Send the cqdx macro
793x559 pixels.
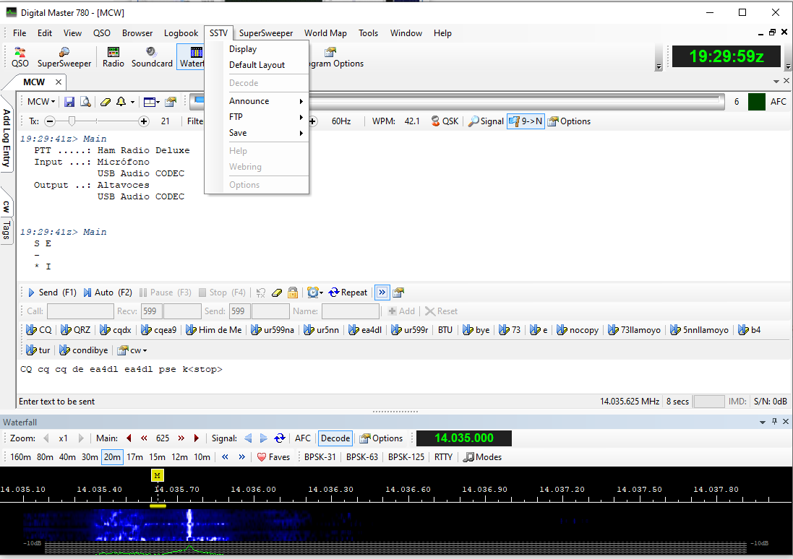tap(116, 330)
